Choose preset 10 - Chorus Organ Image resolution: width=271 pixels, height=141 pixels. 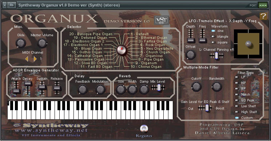[x=146, y=67]
